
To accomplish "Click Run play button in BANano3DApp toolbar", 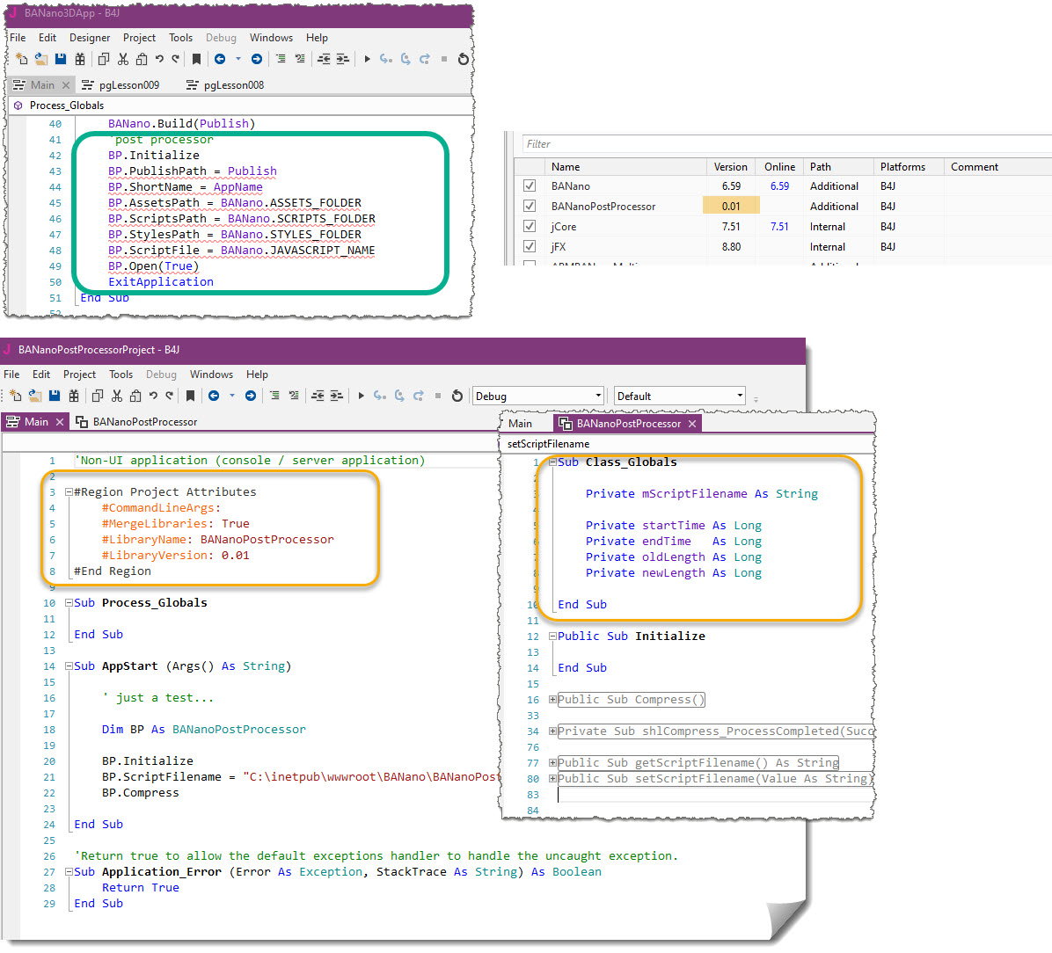I will pyautogui.click(x=367, y=59).
